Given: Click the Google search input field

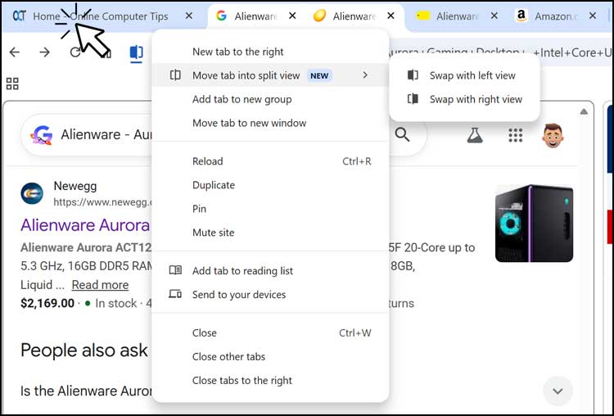Looking at the screenshot, I should tap(223, 135).
